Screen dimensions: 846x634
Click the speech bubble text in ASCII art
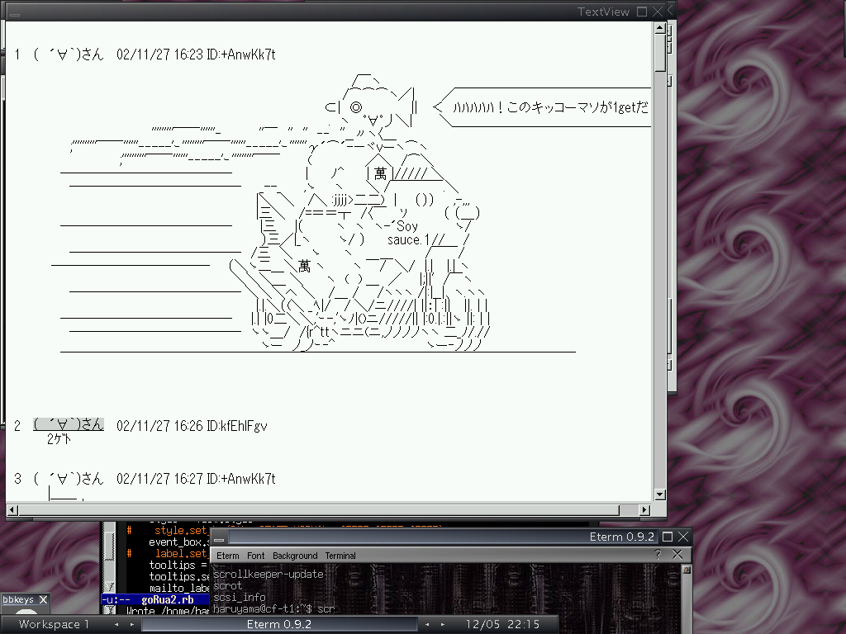click(550, 107)
